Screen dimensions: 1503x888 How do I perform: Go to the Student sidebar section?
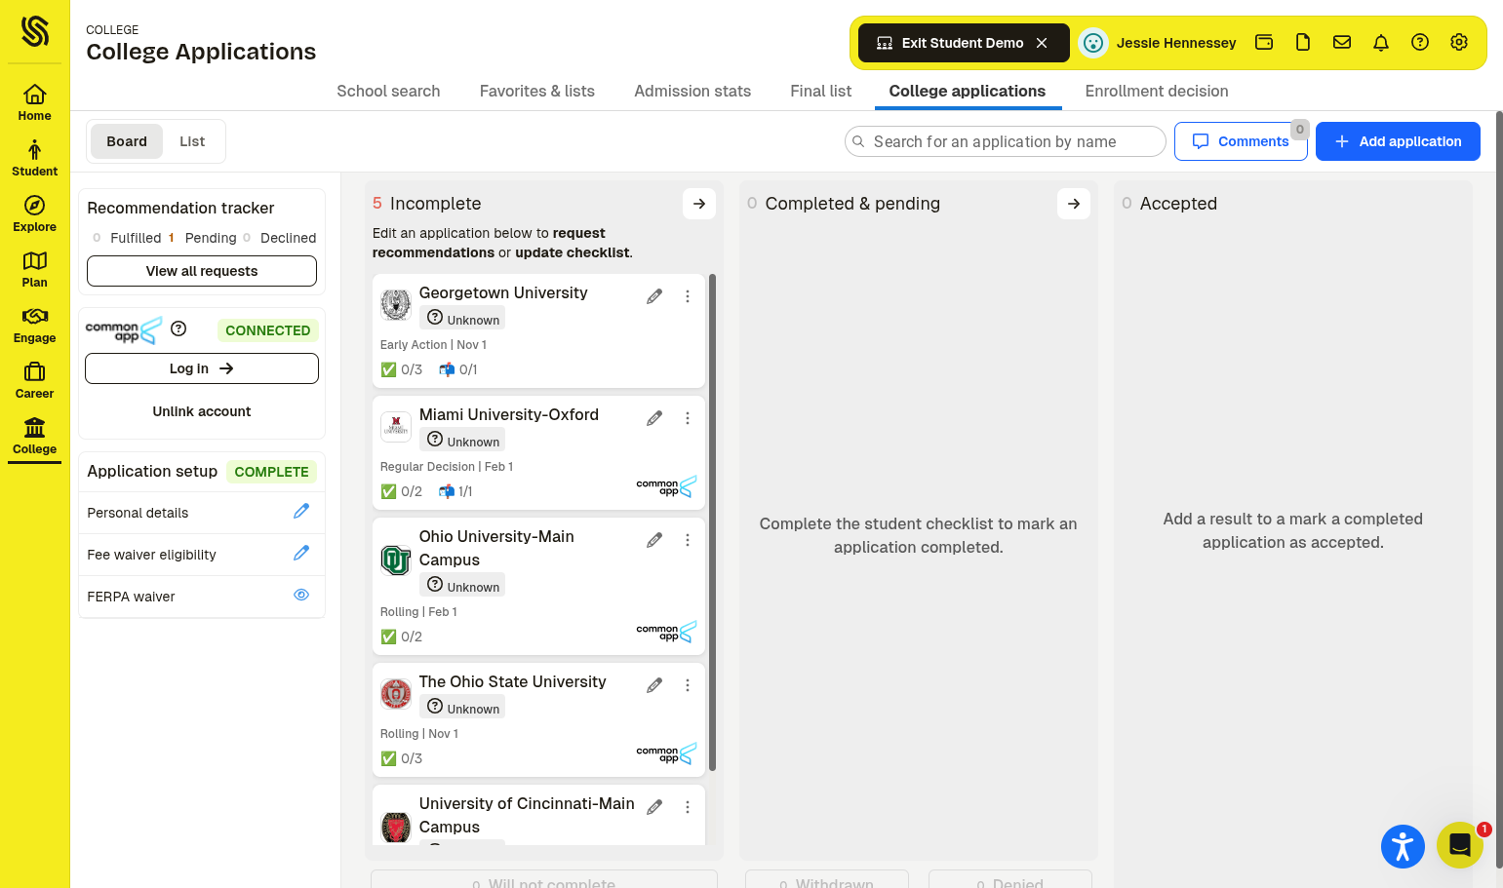(x=34, y=158)
